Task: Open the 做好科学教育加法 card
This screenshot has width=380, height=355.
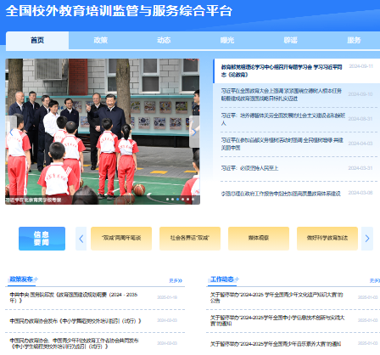Action: [x=327, y=239]
